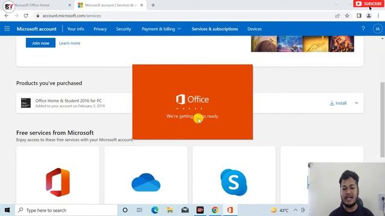Close the Microsoft account browser tab
The height and width of the screenshot is (216, 385).
tap(142, 5)
